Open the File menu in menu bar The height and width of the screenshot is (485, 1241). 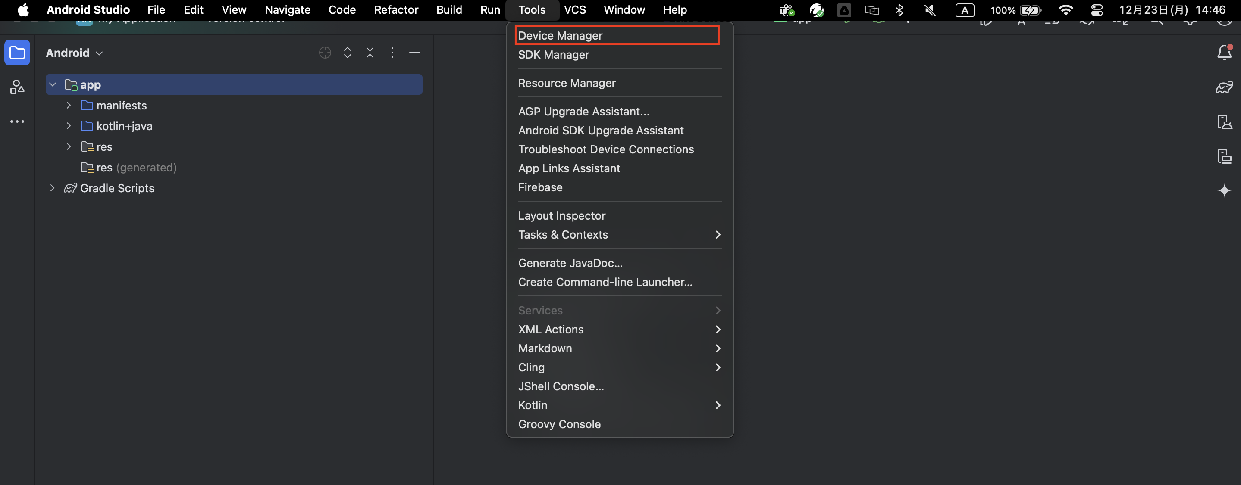click(x=156, y=9)
